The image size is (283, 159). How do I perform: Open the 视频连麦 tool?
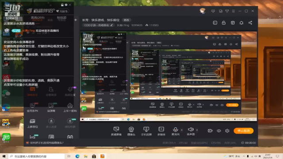coord(70,91)
